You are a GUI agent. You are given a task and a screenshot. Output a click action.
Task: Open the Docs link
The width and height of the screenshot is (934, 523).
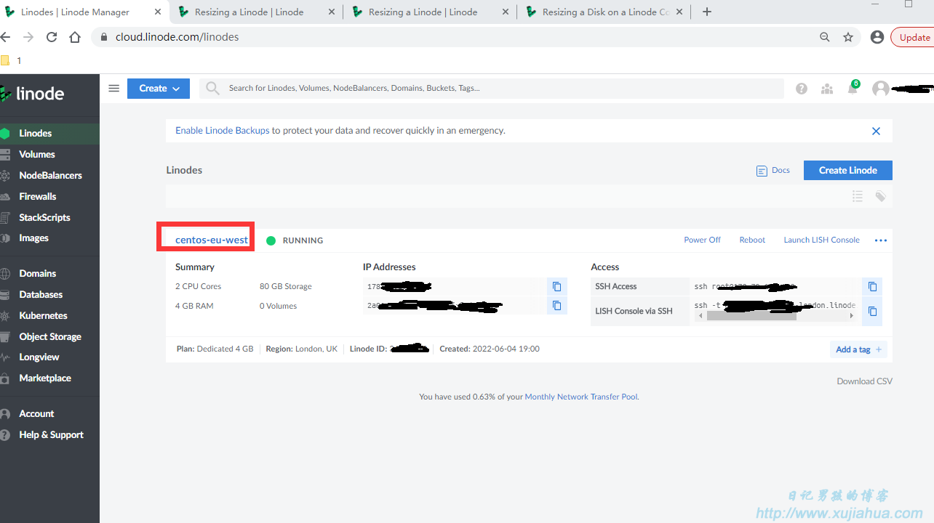pos(773,170)
